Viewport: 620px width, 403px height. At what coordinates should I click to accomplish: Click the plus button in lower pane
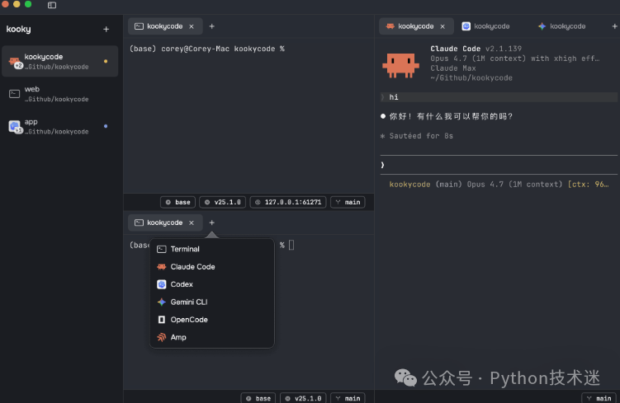[x=212, y=223]
